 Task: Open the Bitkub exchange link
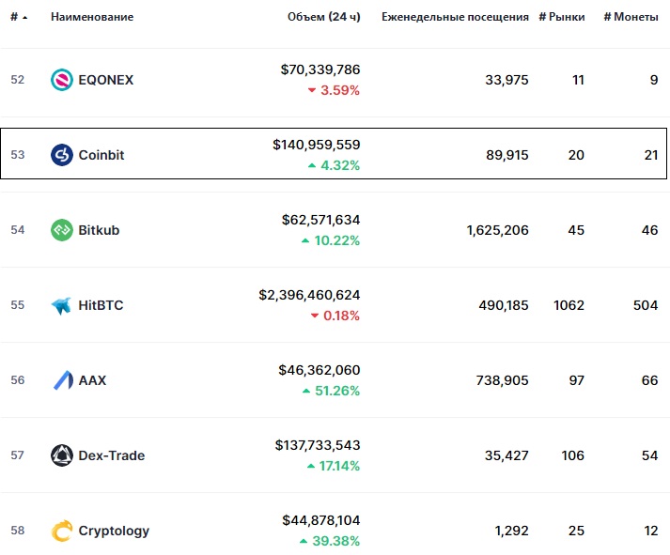[x=99, y=230]
